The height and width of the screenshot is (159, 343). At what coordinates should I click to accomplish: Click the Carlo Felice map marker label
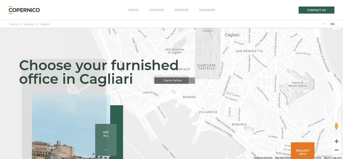point(173,81)
